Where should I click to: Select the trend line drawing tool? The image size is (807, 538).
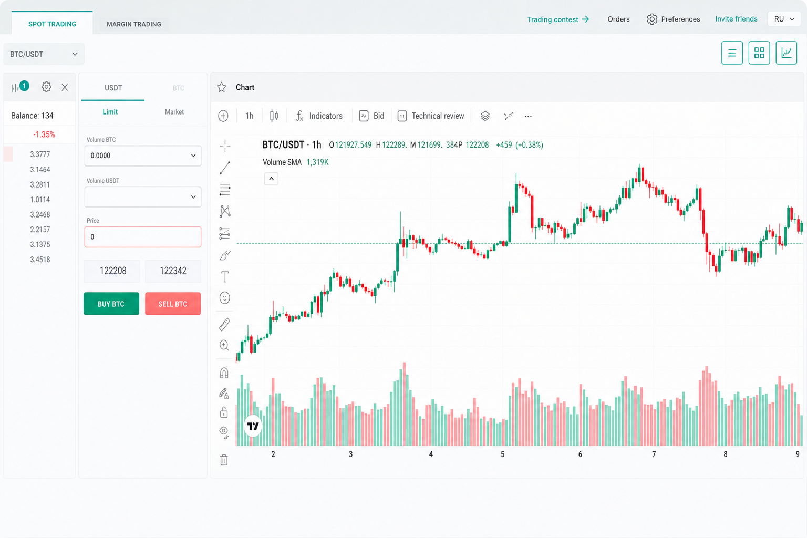(x=225, y=168)
